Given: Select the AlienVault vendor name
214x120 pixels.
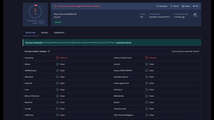Looking at the screenshot, I should pyautogui.click(x=29, y=77).
